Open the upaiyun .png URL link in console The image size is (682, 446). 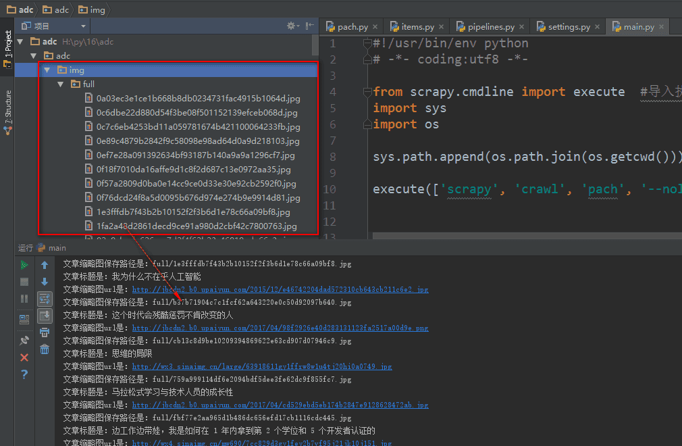click(x=280, y=328)
